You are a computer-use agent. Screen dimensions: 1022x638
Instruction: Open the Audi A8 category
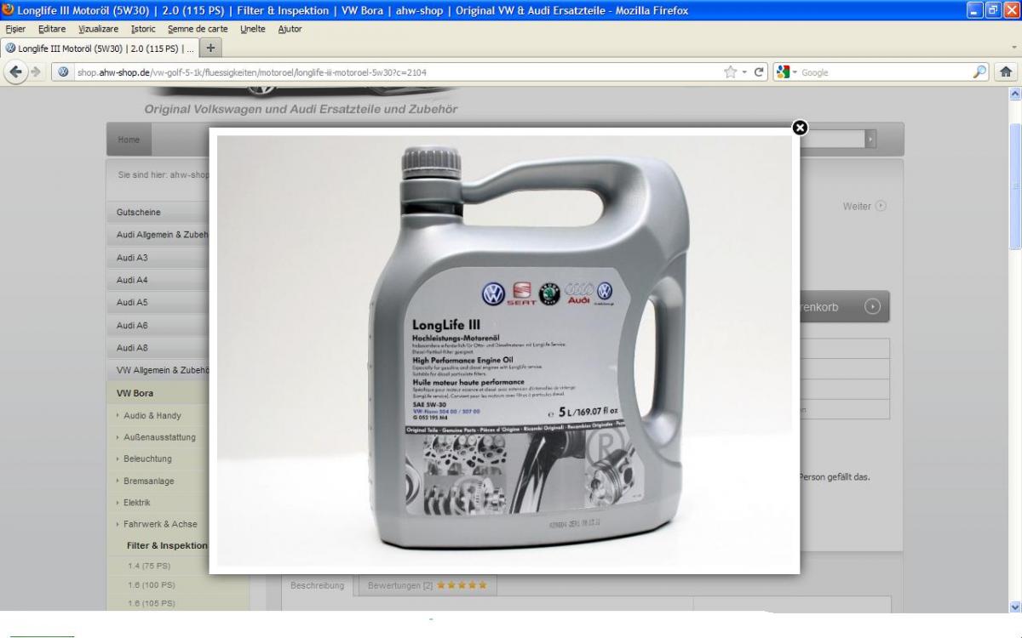point(158,347)
